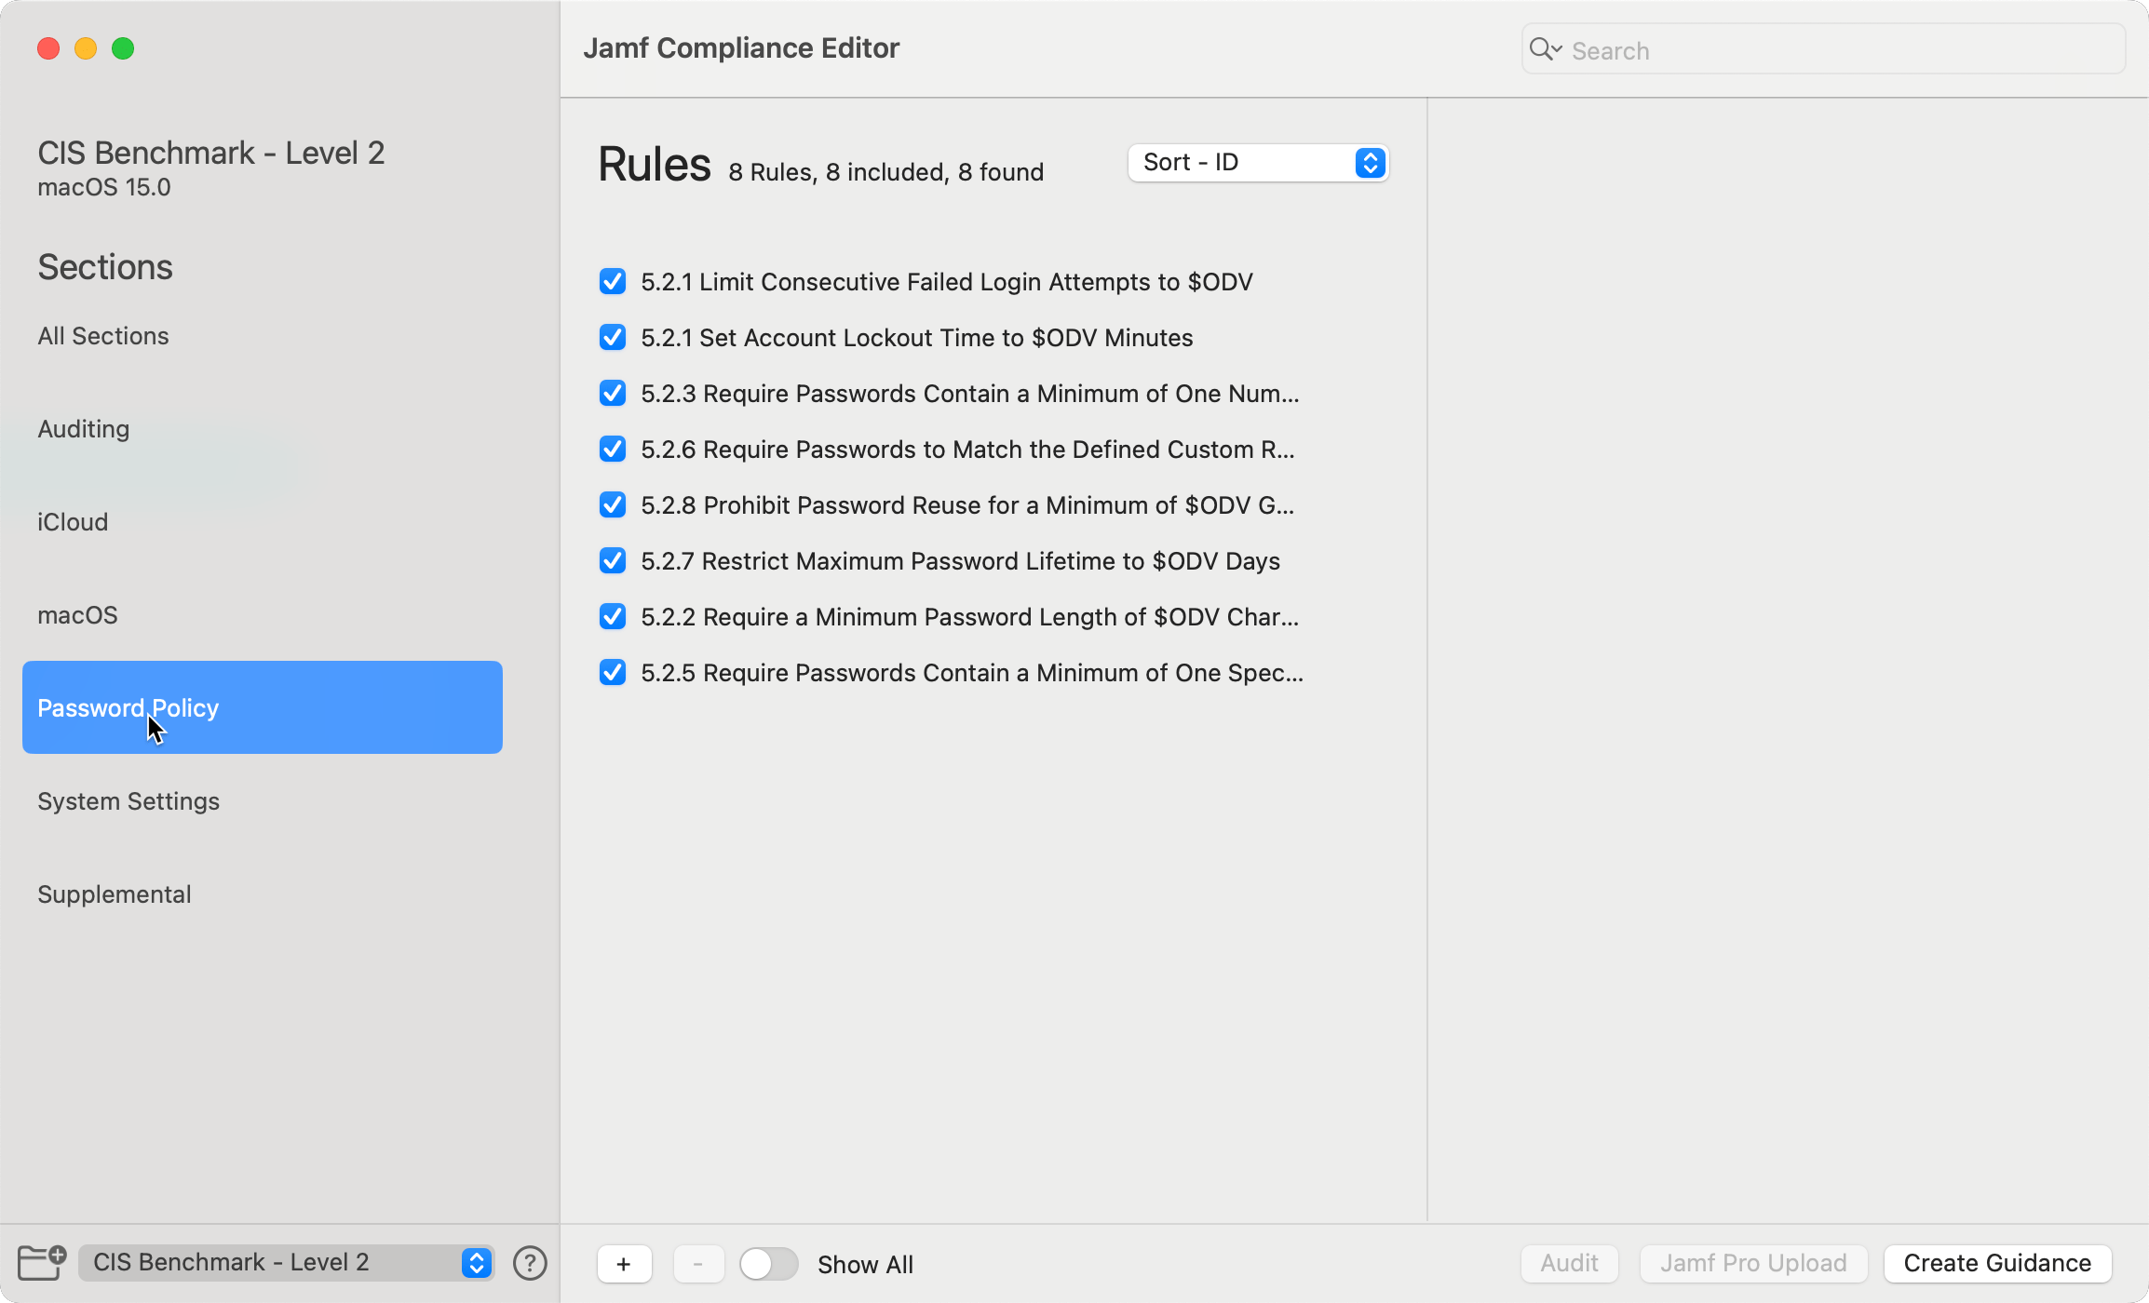Uncheck 5.2.1 Limit Consecutive Failed Login Attempts
The height and width of the screenshot is (1303, 2149).
click(613, 281)
